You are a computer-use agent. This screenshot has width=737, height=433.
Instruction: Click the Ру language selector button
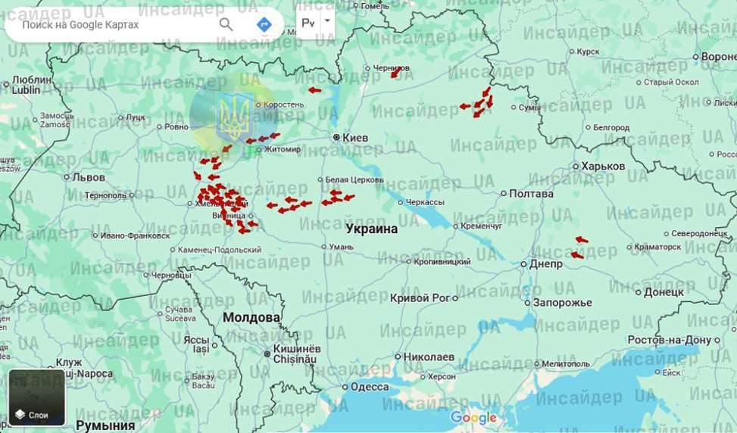pyautogui.click(x=308, y=23)
